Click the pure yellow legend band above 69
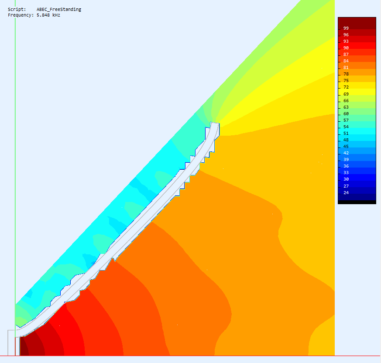This screenshot has height=363, width=381. (357, 92)
